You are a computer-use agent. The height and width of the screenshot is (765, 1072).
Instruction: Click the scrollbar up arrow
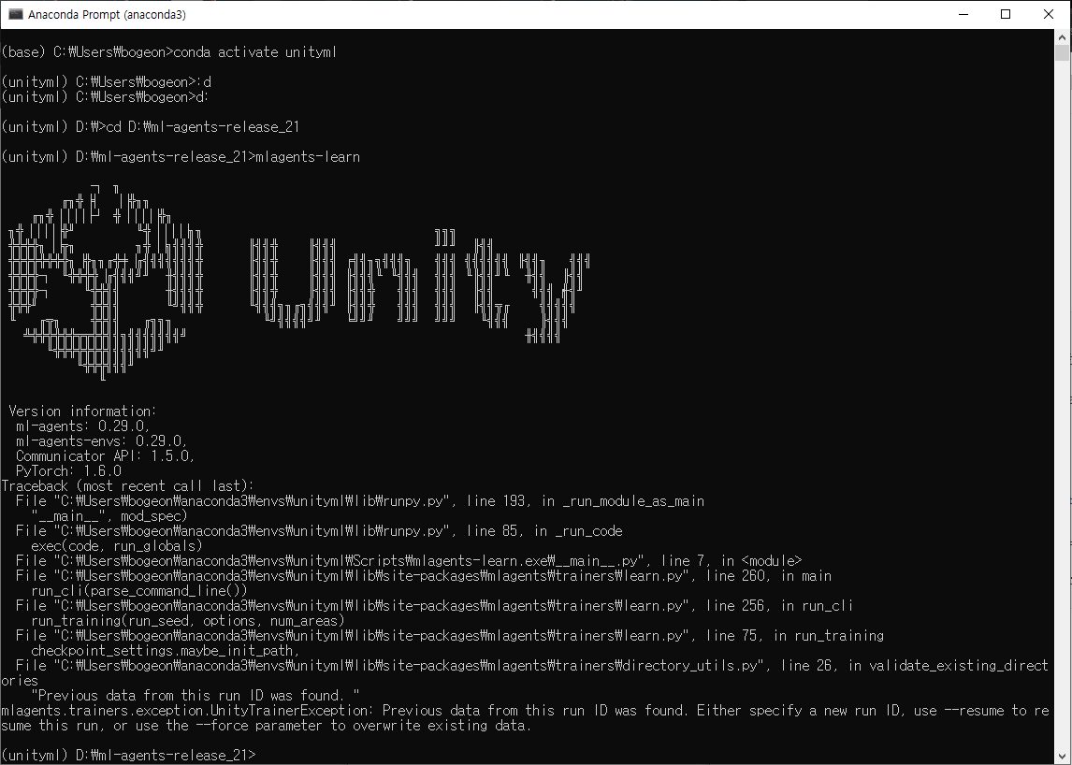1063,37
